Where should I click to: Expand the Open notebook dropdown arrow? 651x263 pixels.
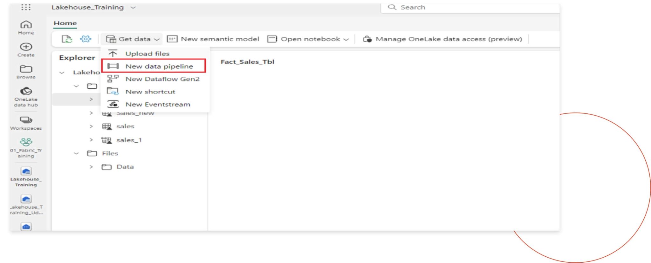346,39
